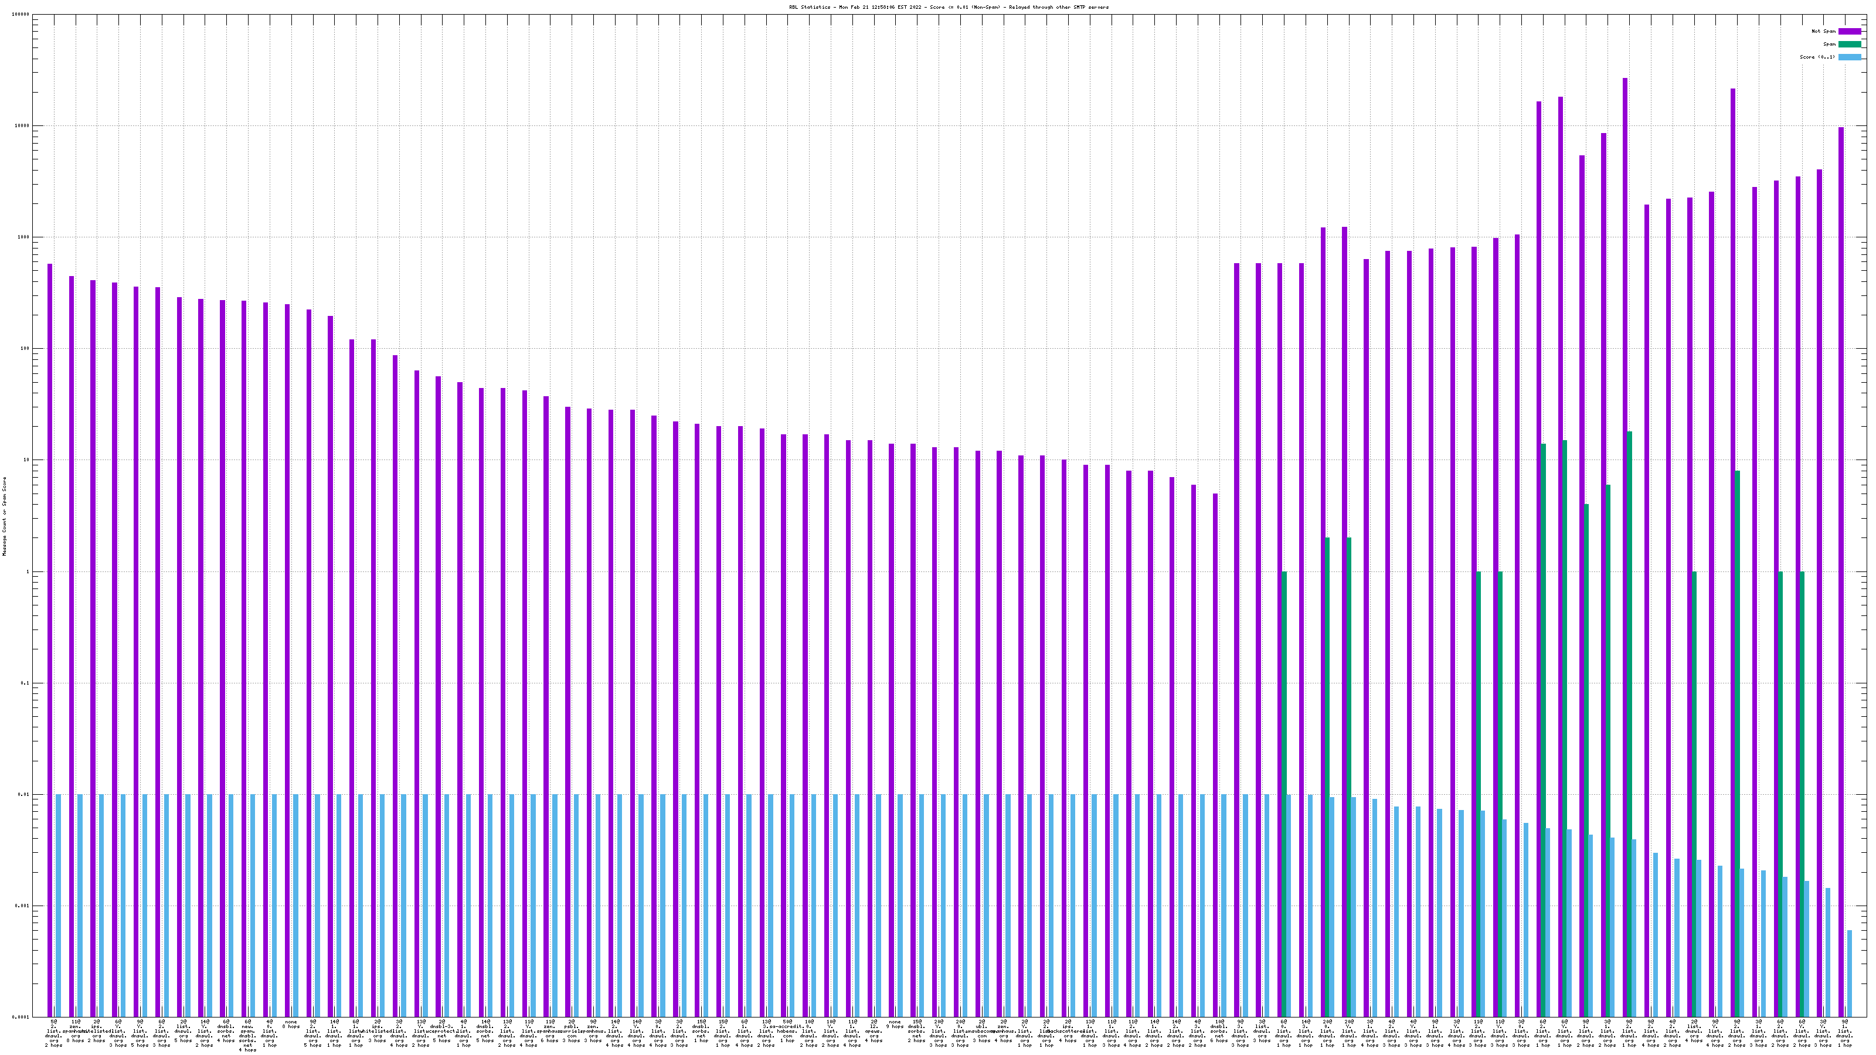The image size is (1876, 1055).
Task: Click the 0.0001 y-axis tick label
Action: [21, 1017]
